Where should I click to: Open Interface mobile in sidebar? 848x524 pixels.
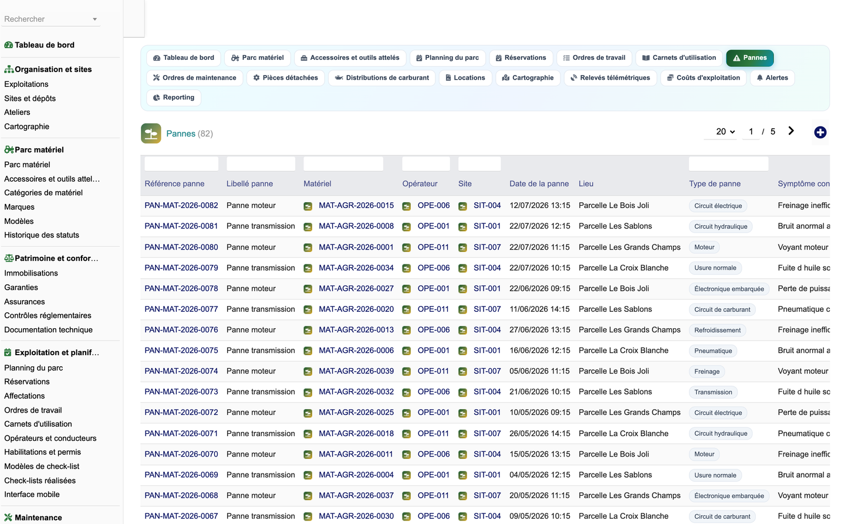32,495
